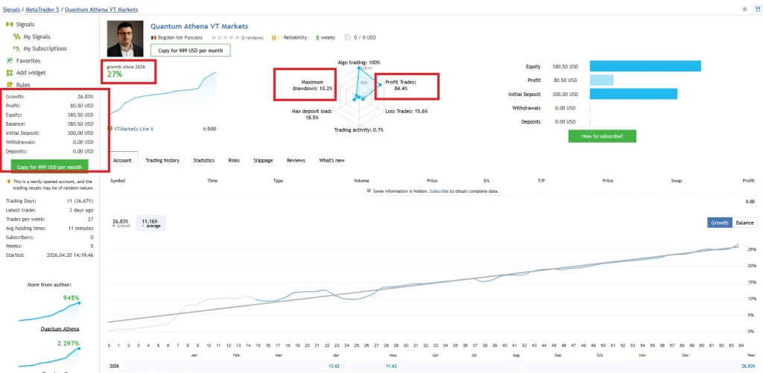The width and height of the screenshot is (763, 373).
Task: Open the Trading history tab
Action: tap(162, 160)
